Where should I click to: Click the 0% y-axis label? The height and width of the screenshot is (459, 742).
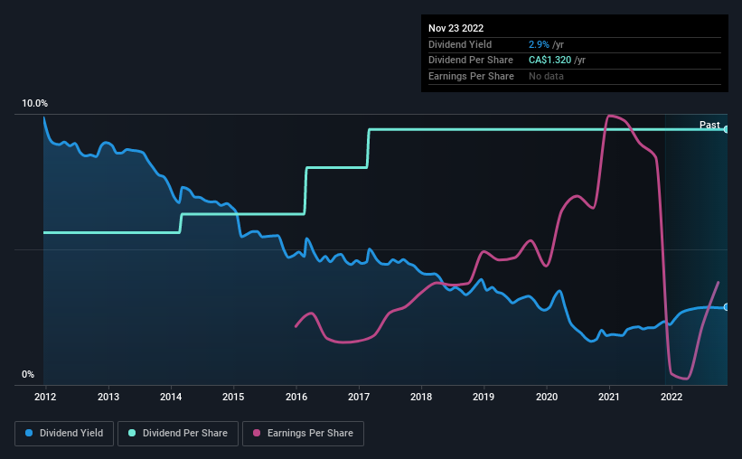28,374
